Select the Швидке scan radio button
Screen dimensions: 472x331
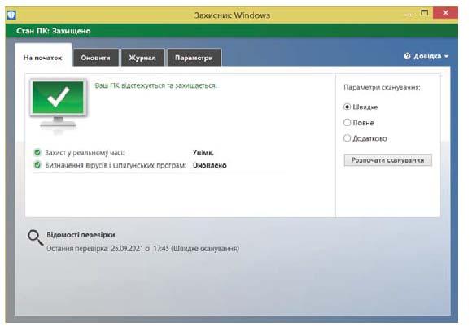[347, 107]
